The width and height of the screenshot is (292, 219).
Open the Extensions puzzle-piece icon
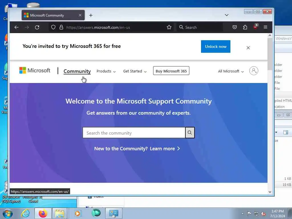(245, 27)
